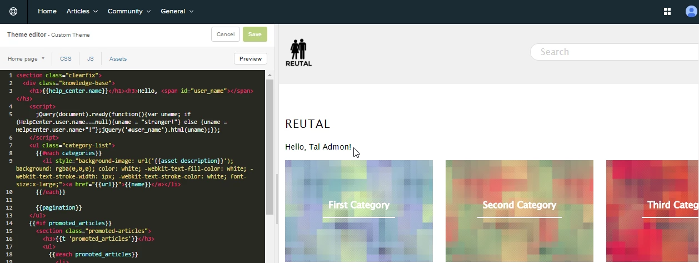Click into the Search field

(615, 52)
